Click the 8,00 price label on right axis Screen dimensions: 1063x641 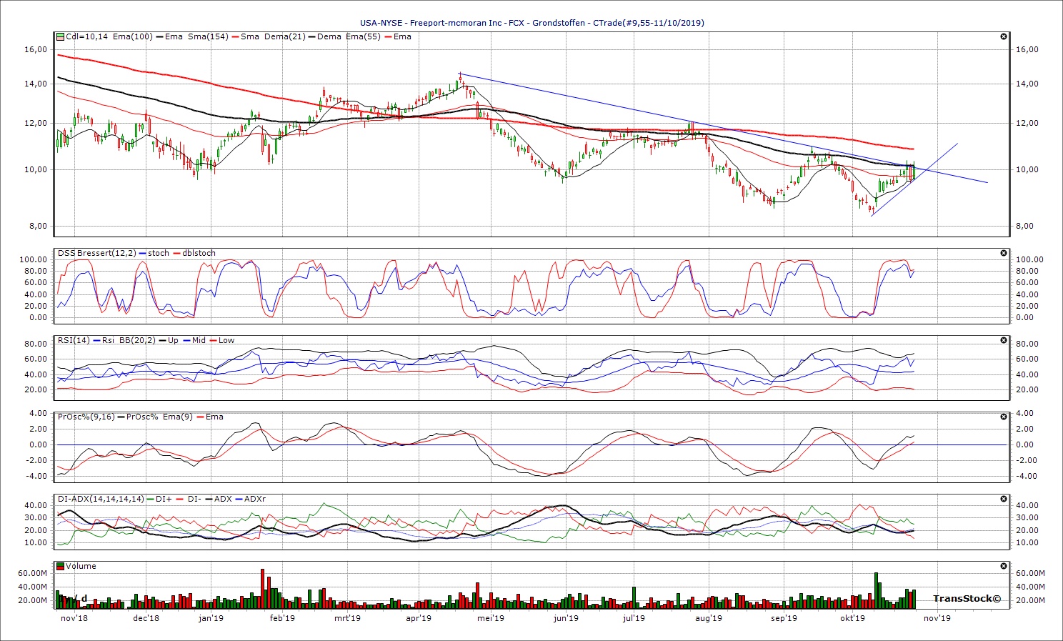[x=1024, y=226]
